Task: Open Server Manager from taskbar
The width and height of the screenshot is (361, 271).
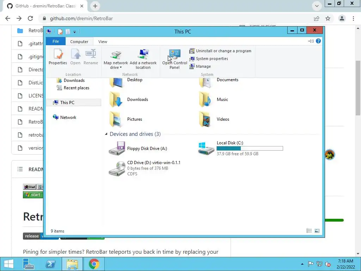Action: (x=28, y=264)
